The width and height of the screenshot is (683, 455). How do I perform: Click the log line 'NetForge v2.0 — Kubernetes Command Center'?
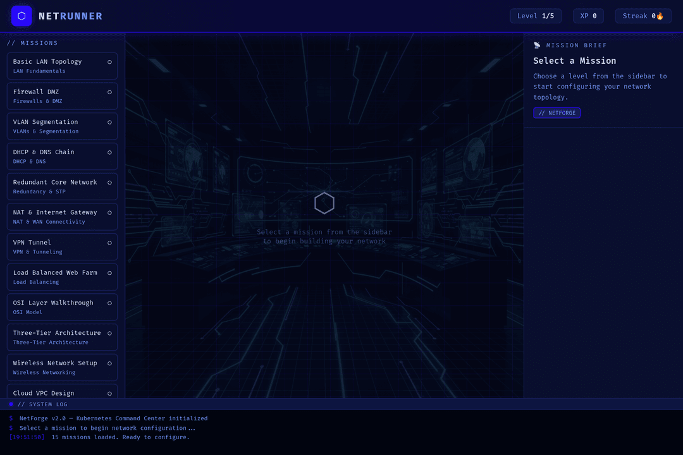pyautogui.click(x=113, y=418)
